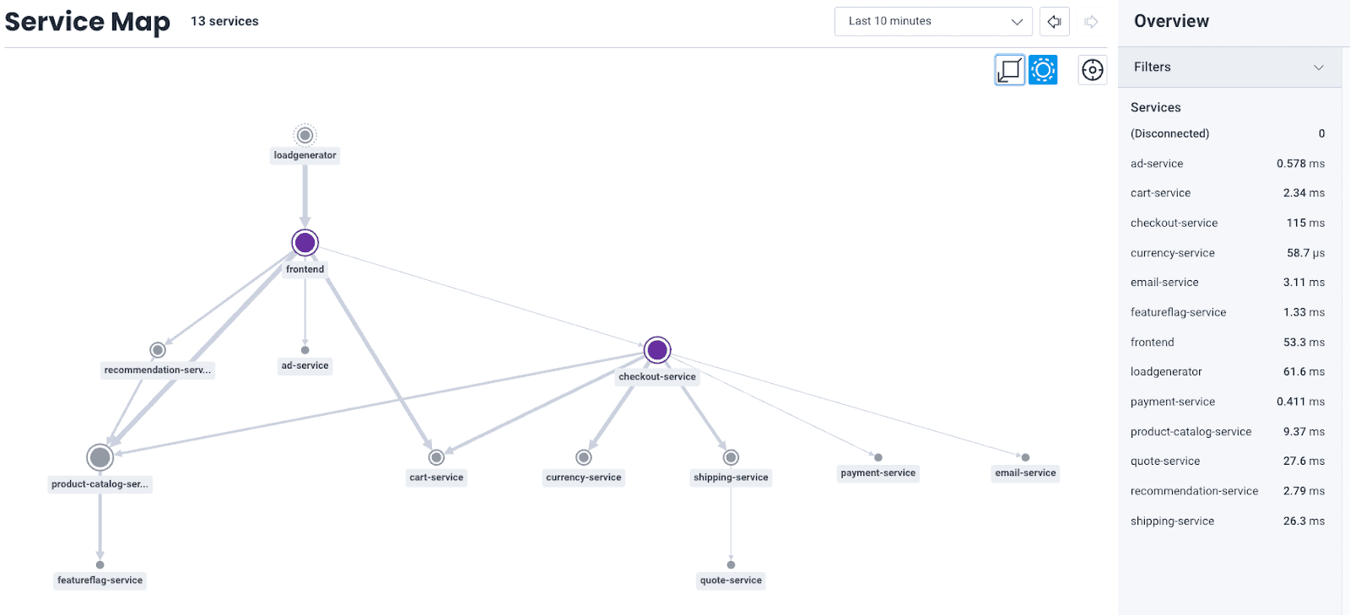Image resolution: width=1350 pixels, height=615 pixels.
Task: Click the forward arrow time navigation button
Action: coord(1091,22)
